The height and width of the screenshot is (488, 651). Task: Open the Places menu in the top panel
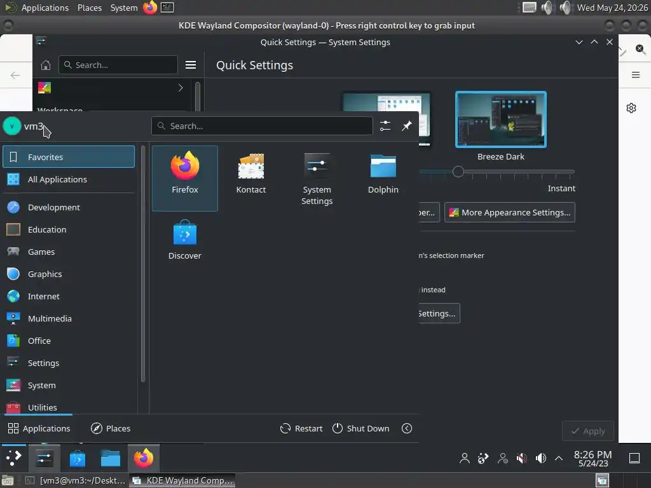tap(89, 8)
